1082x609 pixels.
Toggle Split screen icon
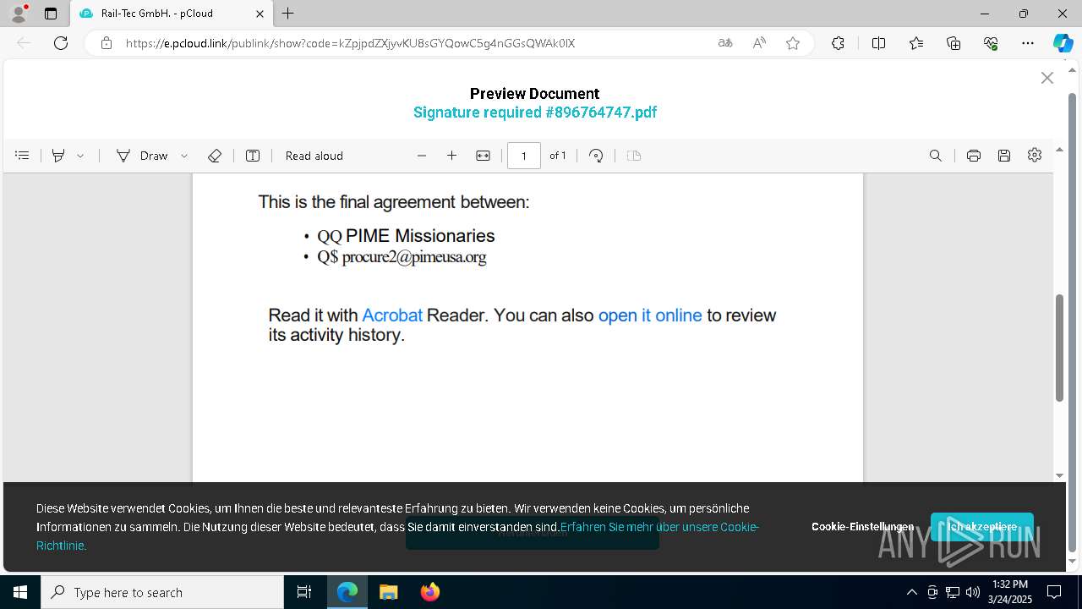tap(878, 43)
